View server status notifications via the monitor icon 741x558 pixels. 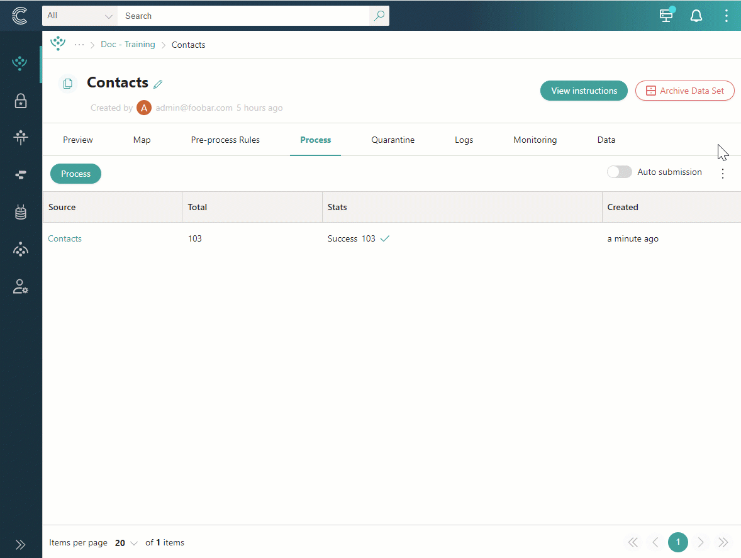coord(666,16)
